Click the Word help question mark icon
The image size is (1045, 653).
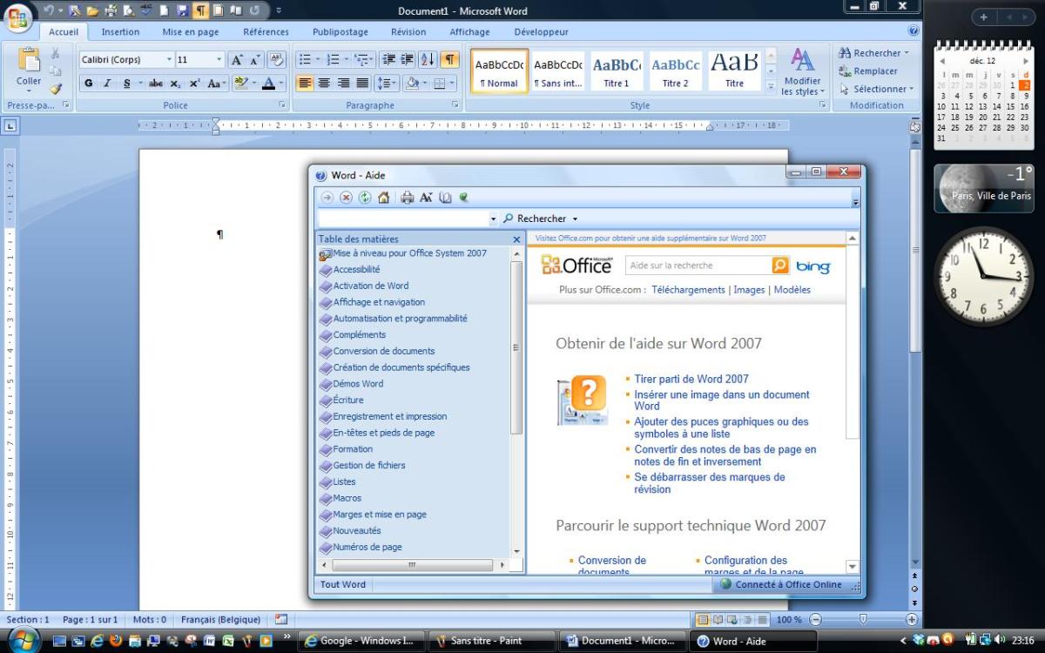click(x=914, y=31)
